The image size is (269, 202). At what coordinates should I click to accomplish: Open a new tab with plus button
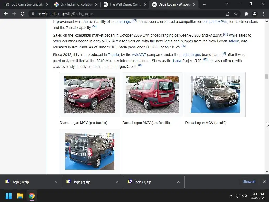[204, 4]
